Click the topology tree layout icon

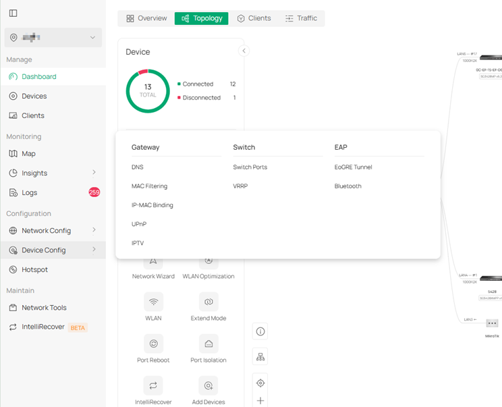click(x=260, y=357)
